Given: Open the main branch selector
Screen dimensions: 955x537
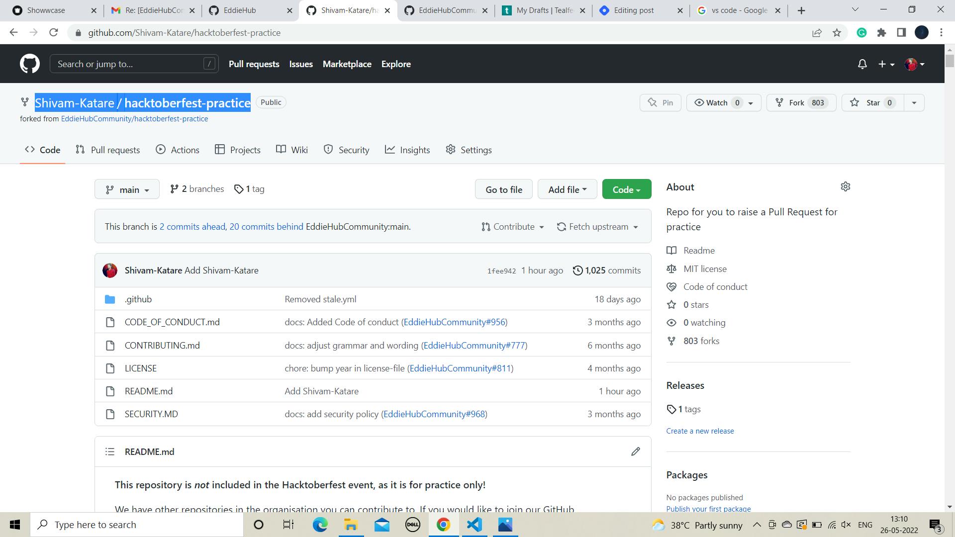Looking at the screenshot, I should click(127, 189).
